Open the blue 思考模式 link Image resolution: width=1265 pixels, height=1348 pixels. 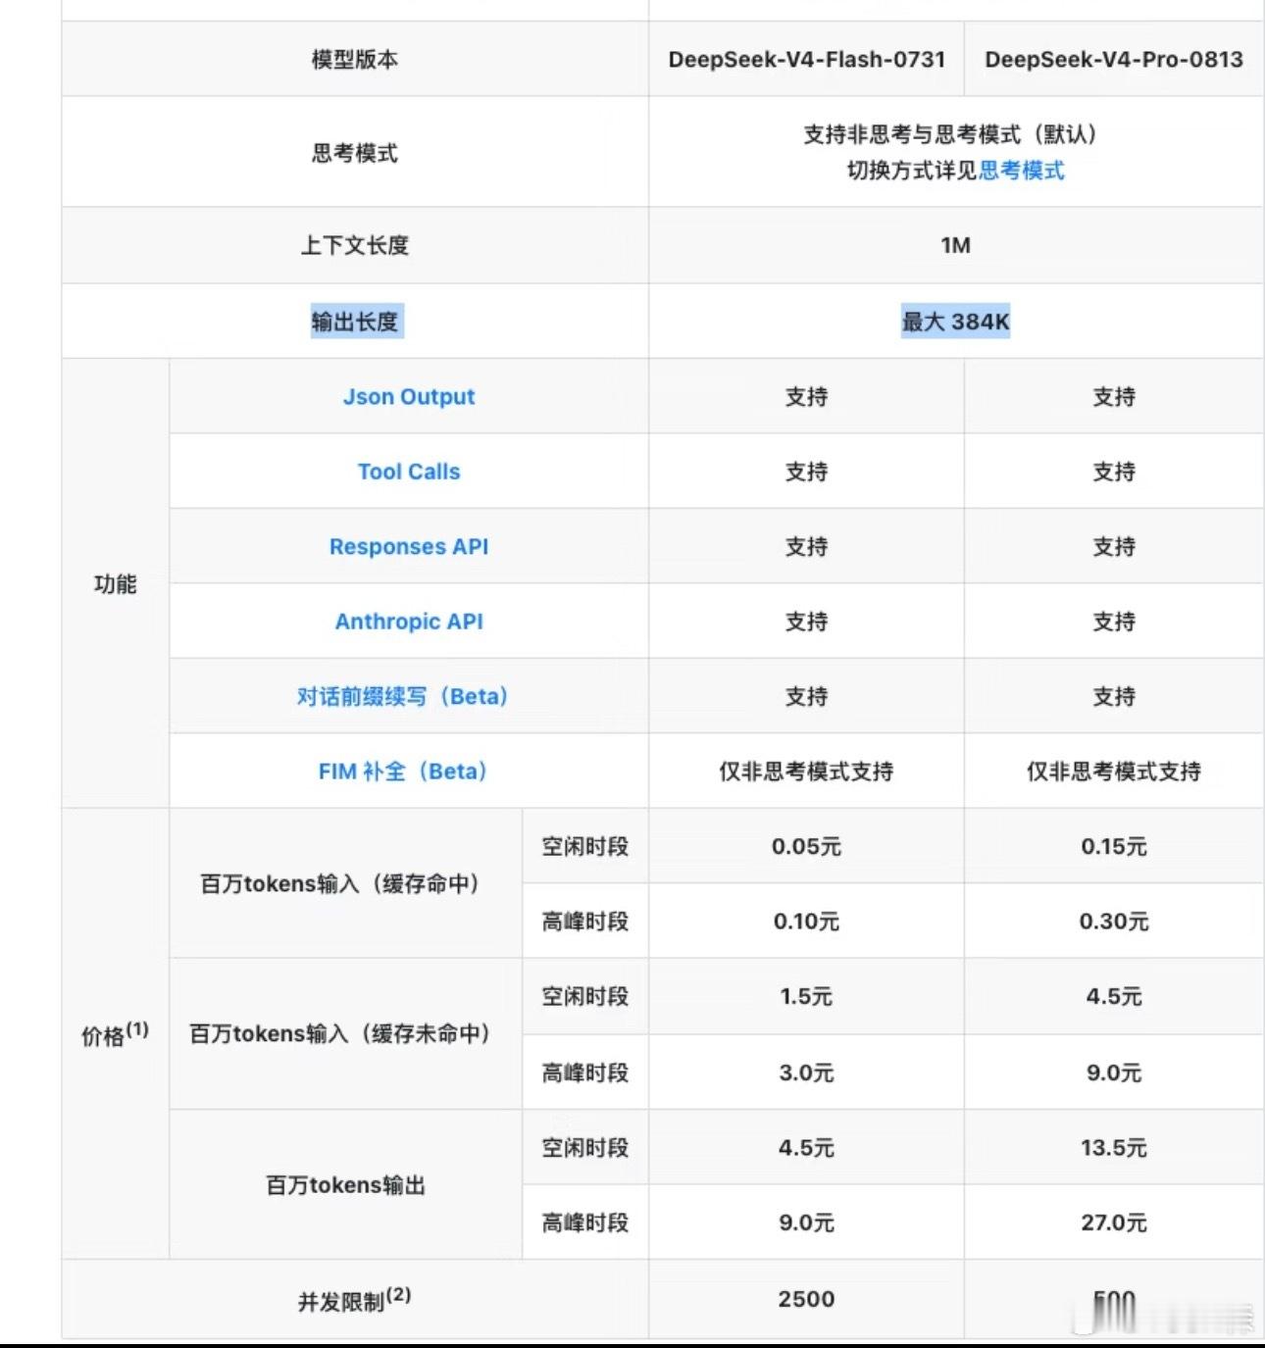coord(1022,171)
